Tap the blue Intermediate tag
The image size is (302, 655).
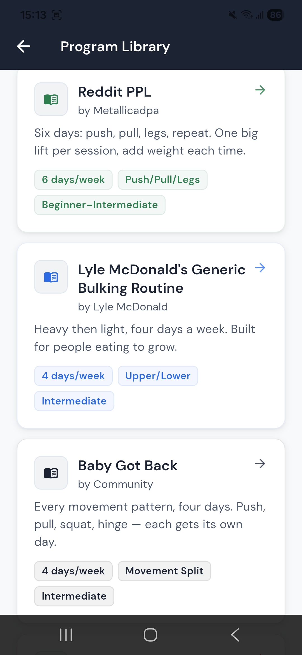(74, 401)
